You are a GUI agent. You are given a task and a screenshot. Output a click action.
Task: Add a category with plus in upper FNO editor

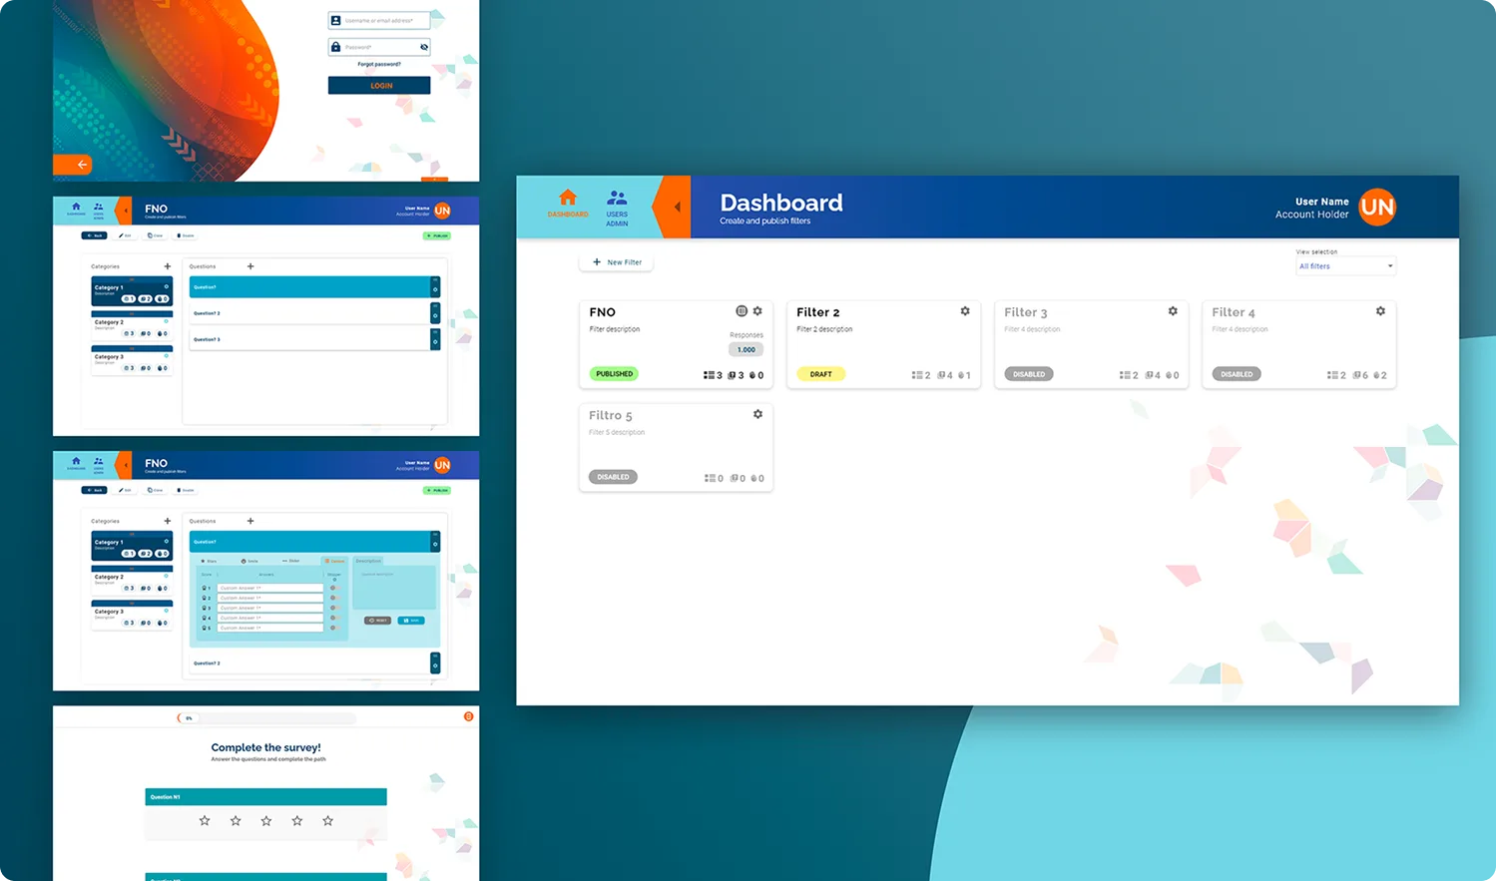168,266
